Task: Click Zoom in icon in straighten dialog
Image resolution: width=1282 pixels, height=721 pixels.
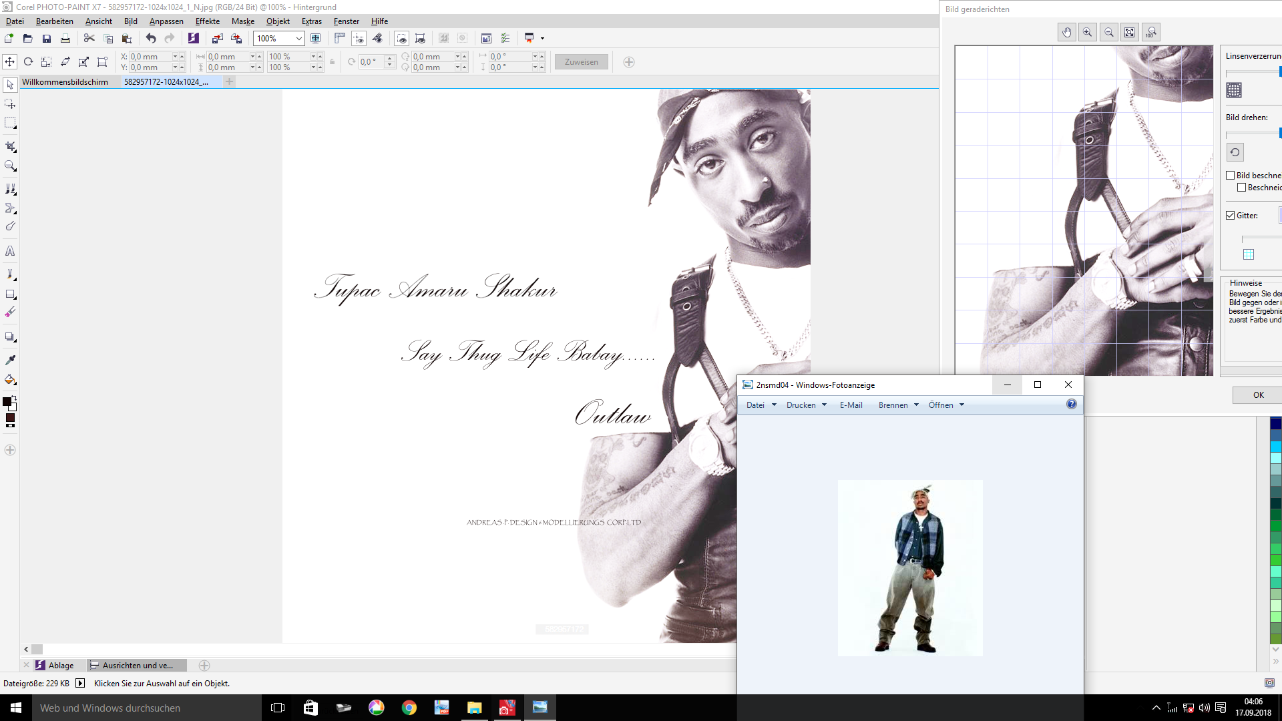Action: click(1088, 32)
